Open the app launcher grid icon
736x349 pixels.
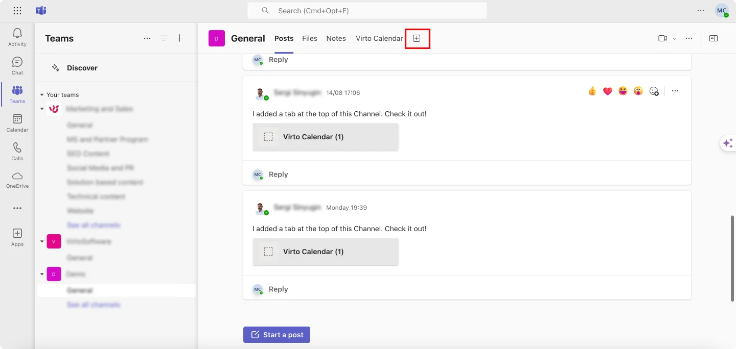[17, 11]
